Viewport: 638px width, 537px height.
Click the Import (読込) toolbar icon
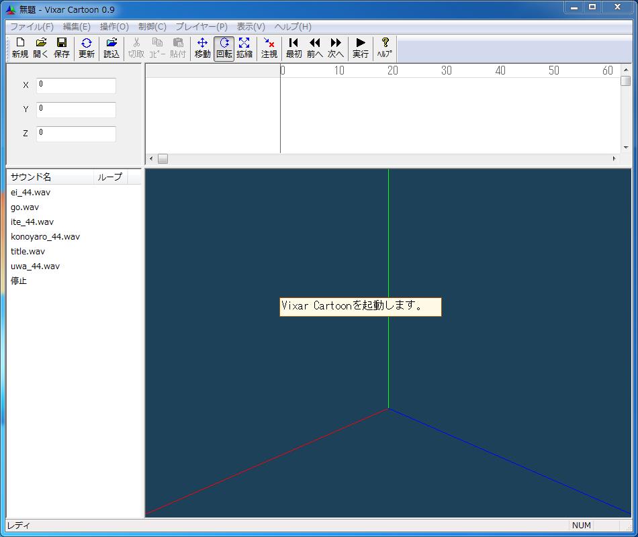[111, 48]
